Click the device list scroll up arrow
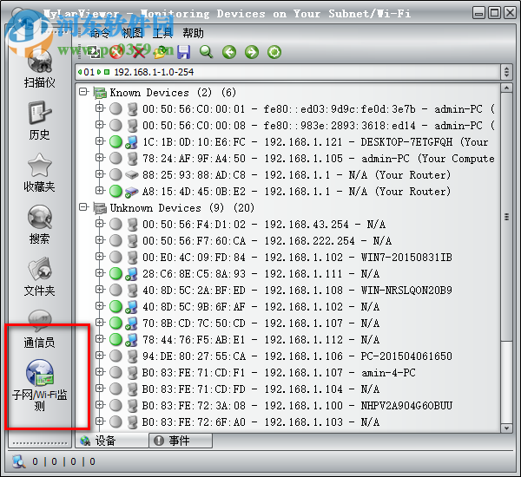The image size is (521, 477). 506,88
